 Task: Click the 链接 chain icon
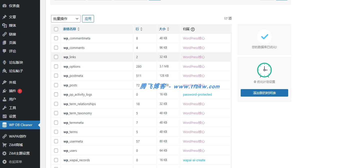[x=5, y=34]
